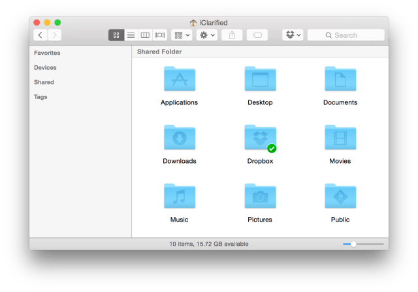Click the Share toolbar button
Viewport: 418px width, 292px height.
(x=233, y=35)
